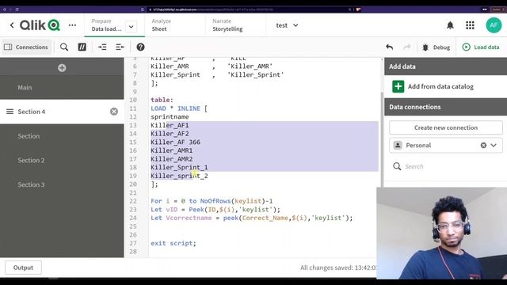The image size is (507, 285).
Task: Click the Load data button
Action: (481, 47)
